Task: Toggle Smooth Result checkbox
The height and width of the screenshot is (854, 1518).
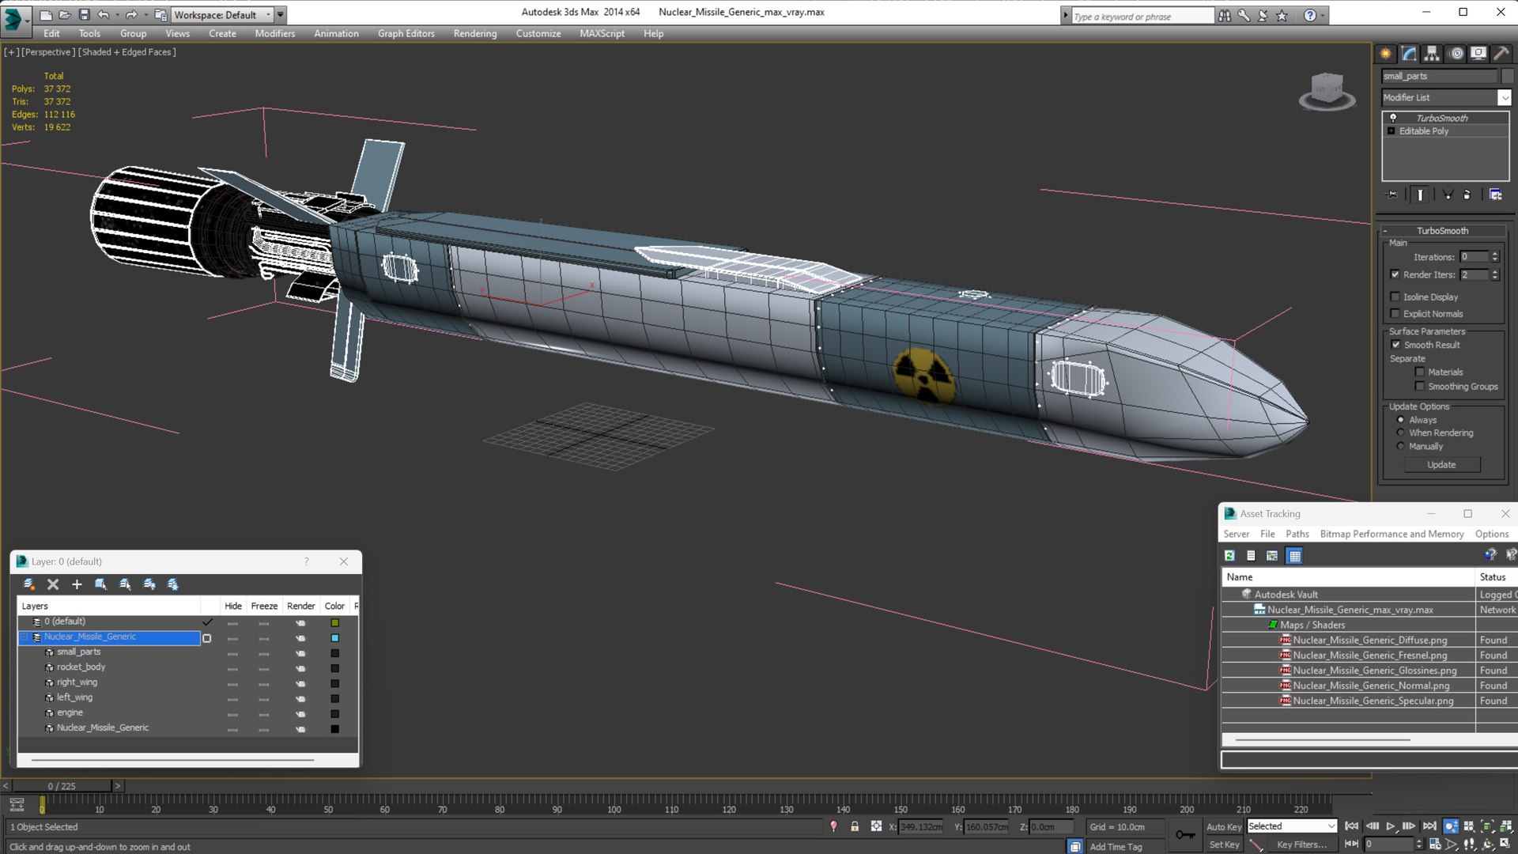Action: click(1395, 345)
